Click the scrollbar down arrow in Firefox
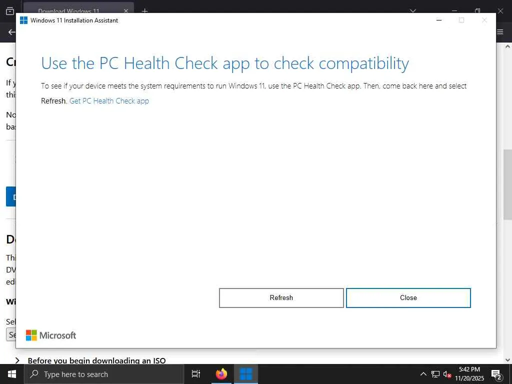This screenshot has width=512, height=384. pos(507,360)
